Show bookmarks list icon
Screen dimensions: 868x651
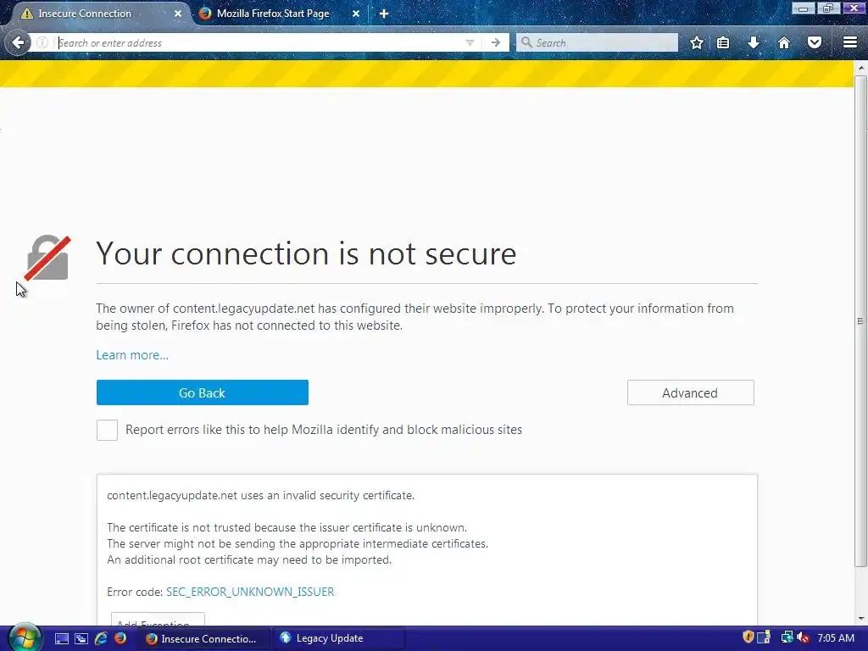click(x=723, y=42)
